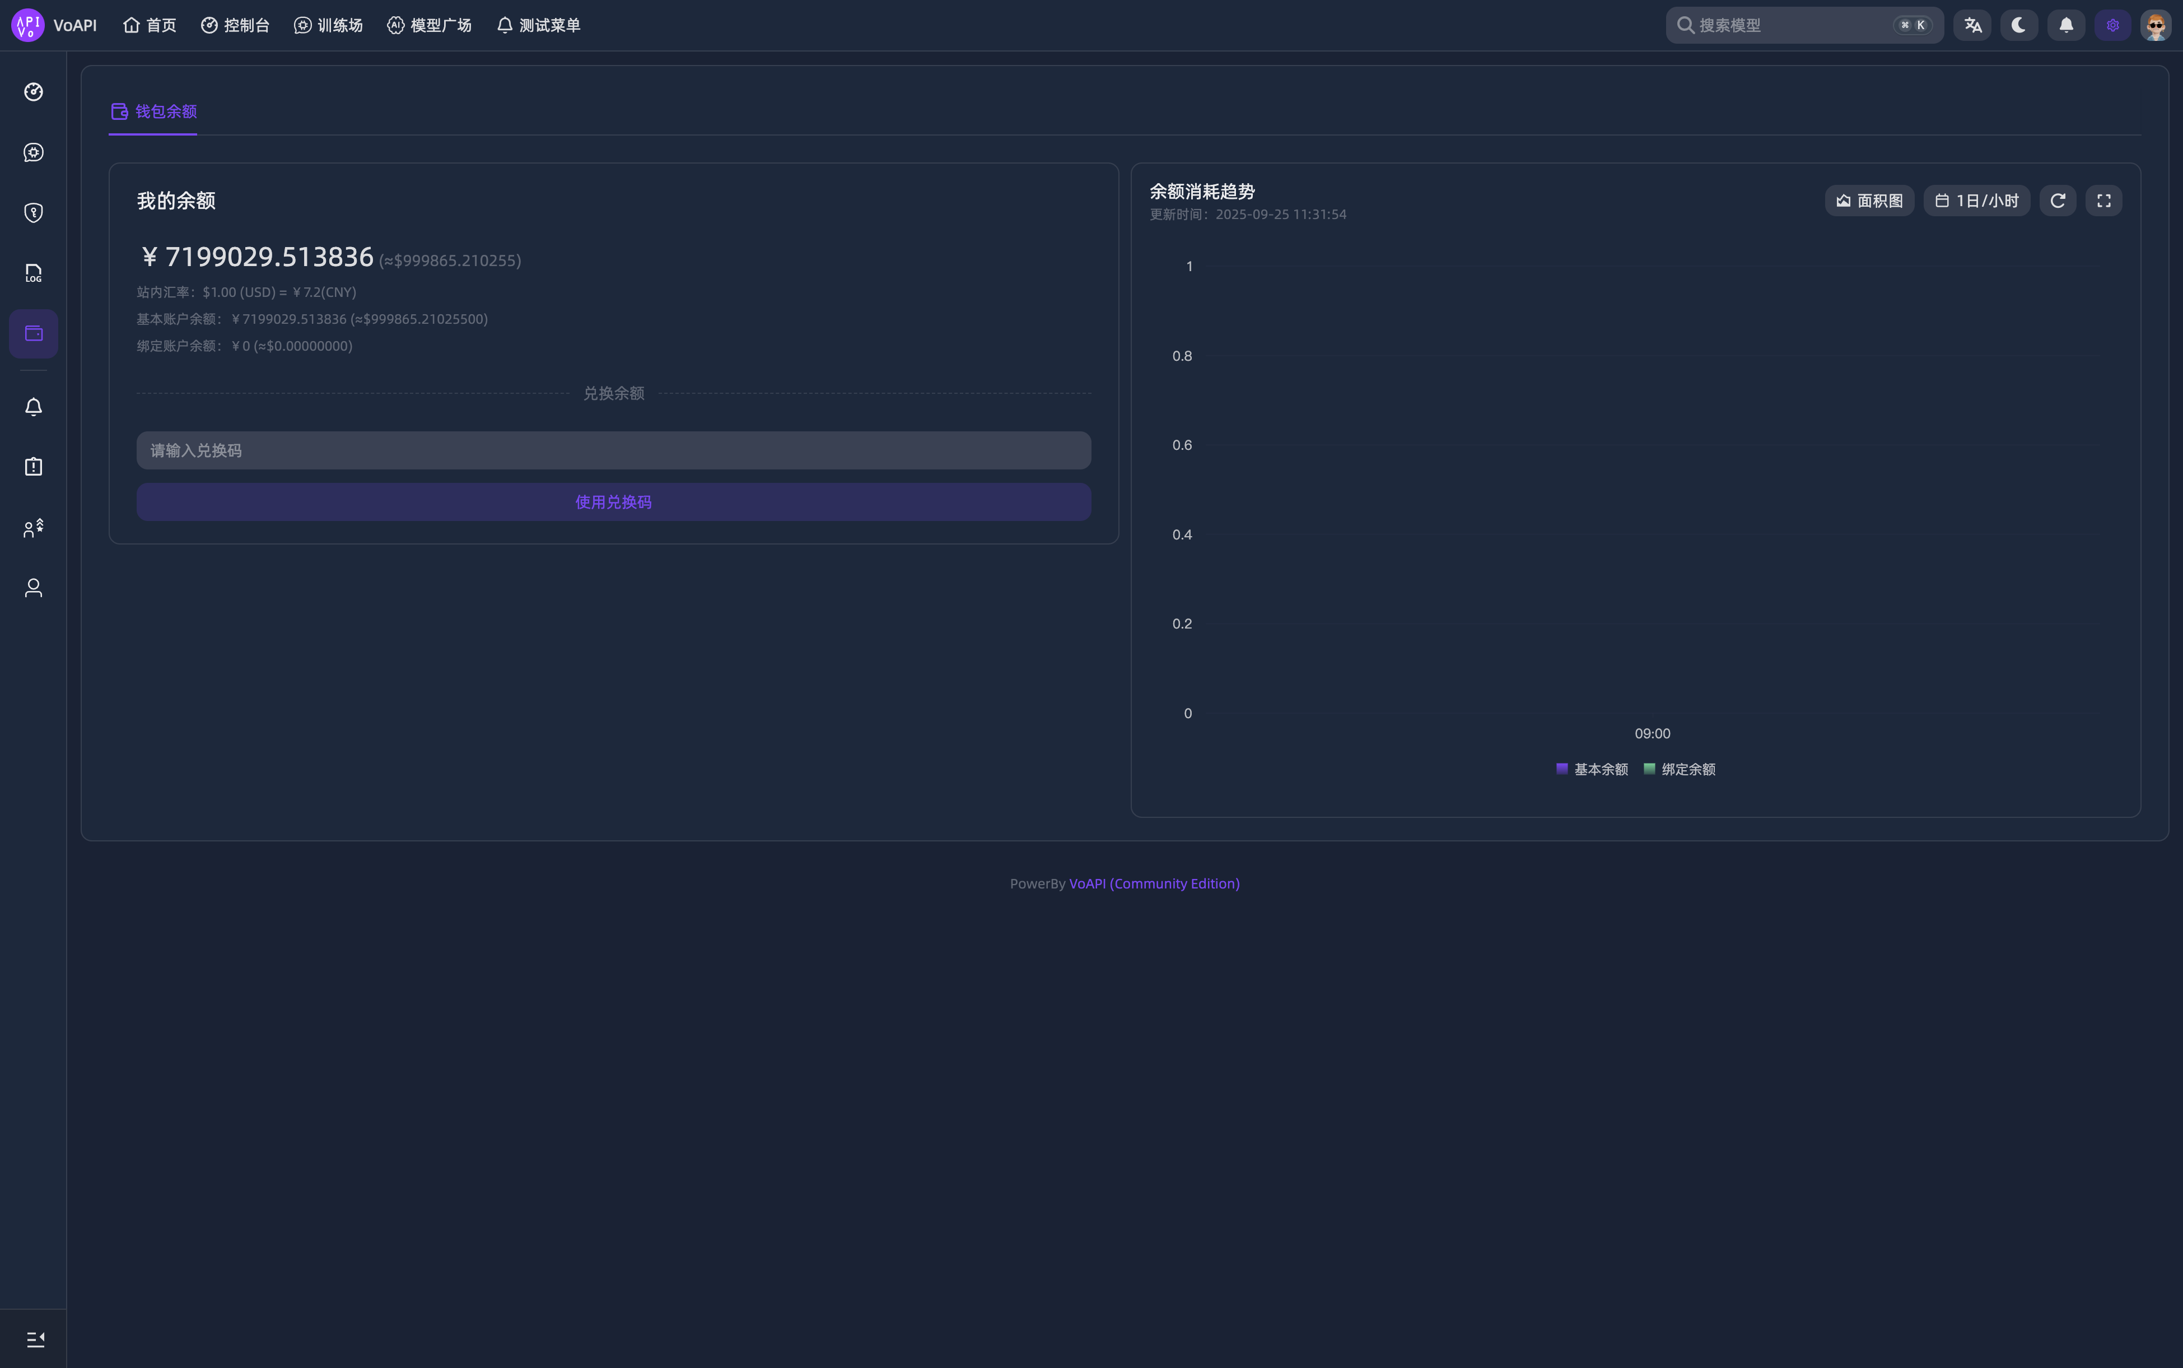The image size is (2183, 1368).
Task: Click the 请输入兑换码 input field
Action: (613, 450)
